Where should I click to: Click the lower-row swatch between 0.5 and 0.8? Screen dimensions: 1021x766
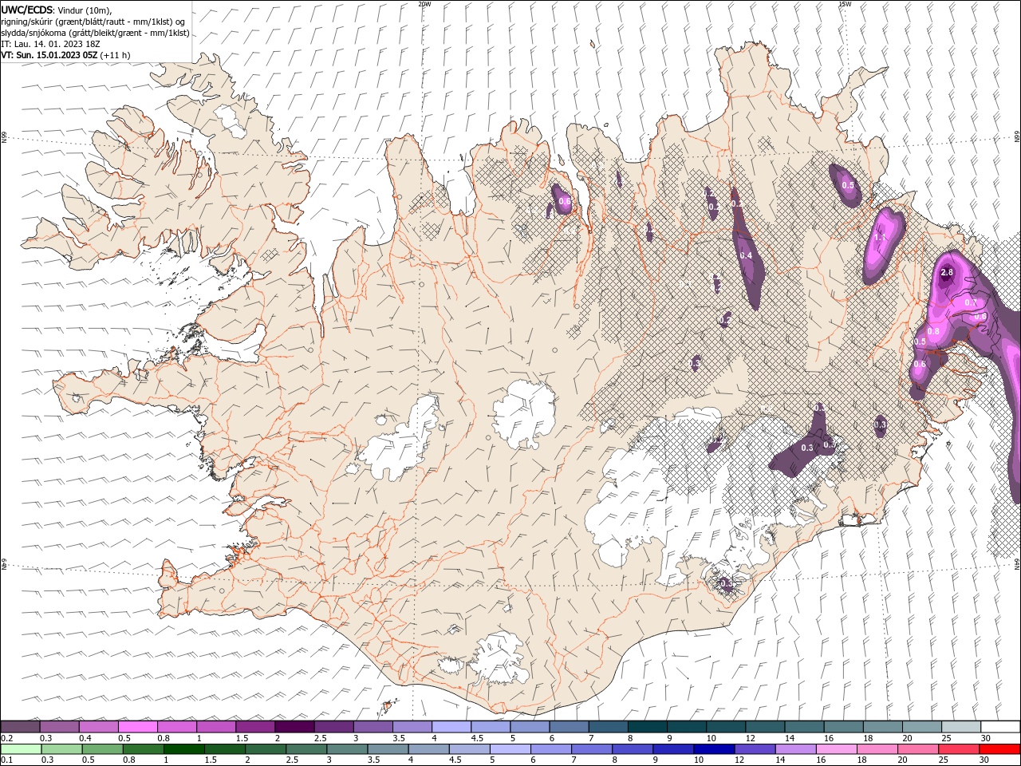pos(102,749)
